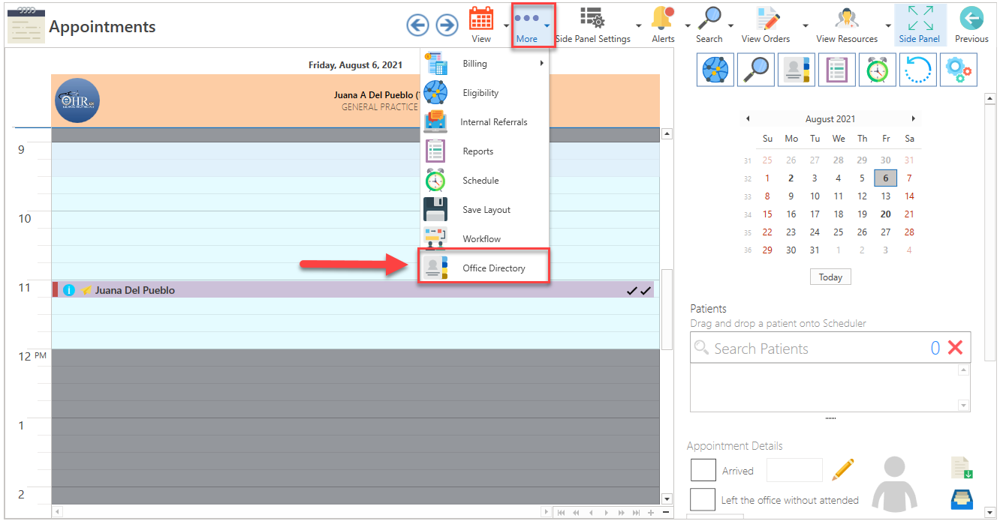1000x521 pixels.
Task: Check the Arrived checkbox
Action: 703,470
